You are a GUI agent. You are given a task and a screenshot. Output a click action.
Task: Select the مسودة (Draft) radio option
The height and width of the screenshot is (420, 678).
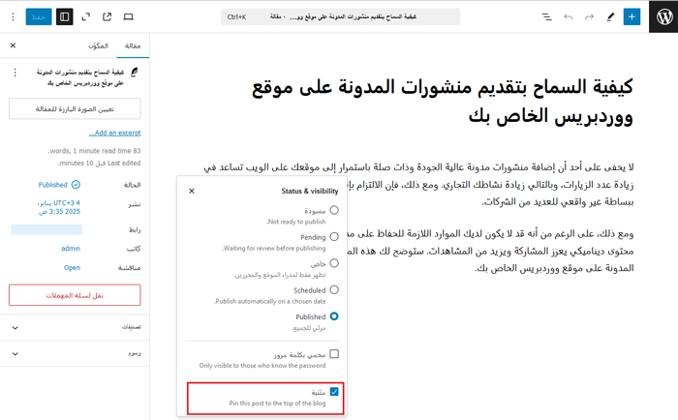click(334, 210)
